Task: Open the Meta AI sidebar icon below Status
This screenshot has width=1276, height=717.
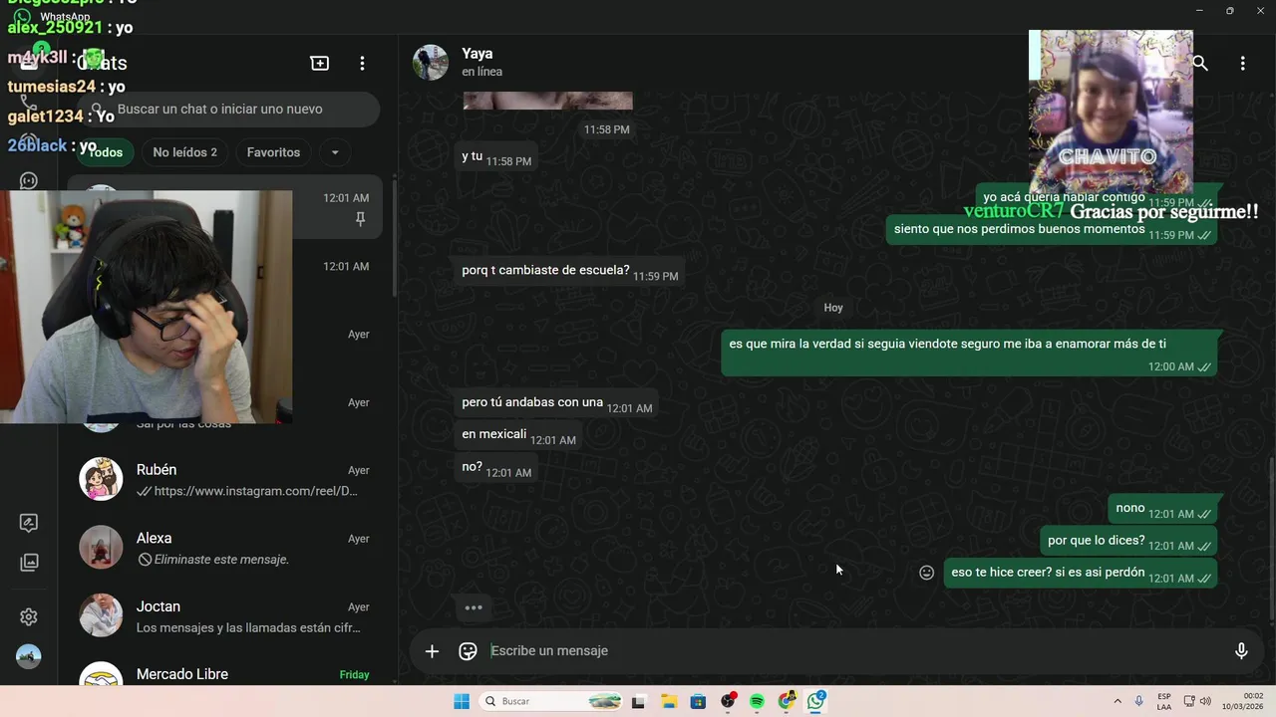Action: pyautogui.click(x=29, y=181)
